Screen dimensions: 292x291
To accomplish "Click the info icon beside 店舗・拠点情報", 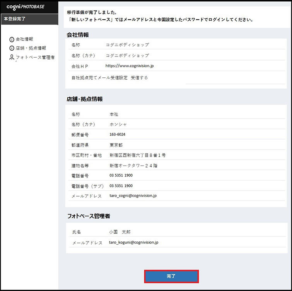I will point(12,48).
